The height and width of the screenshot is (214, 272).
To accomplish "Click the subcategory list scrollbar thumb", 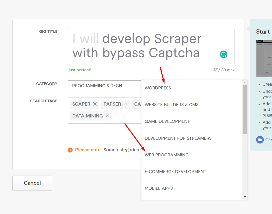I will click(245, 110).
